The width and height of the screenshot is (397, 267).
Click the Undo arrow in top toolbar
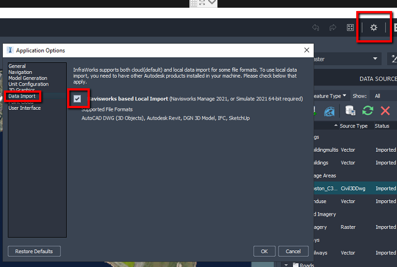pyautogui.click(x=316, y=28)
